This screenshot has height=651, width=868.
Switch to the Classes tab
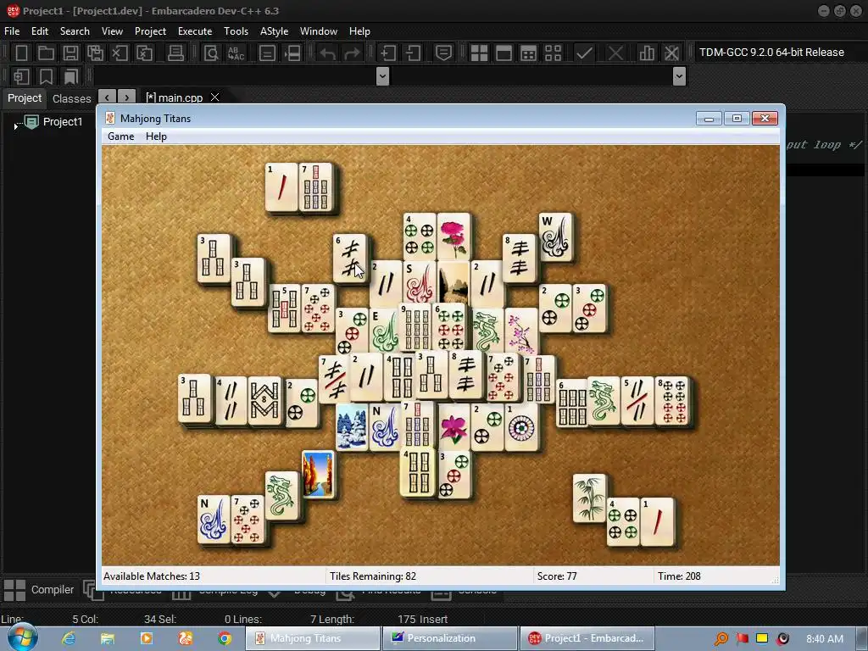click(x=71, y=98)
